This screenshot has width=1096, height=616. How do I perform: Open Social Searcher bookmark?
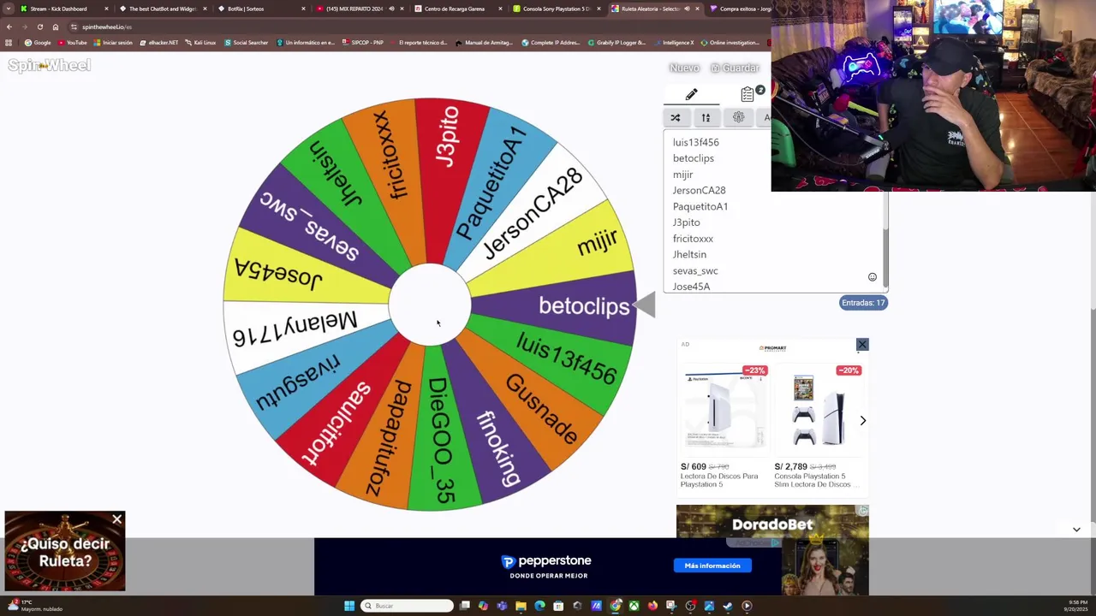tap(247, 43)
